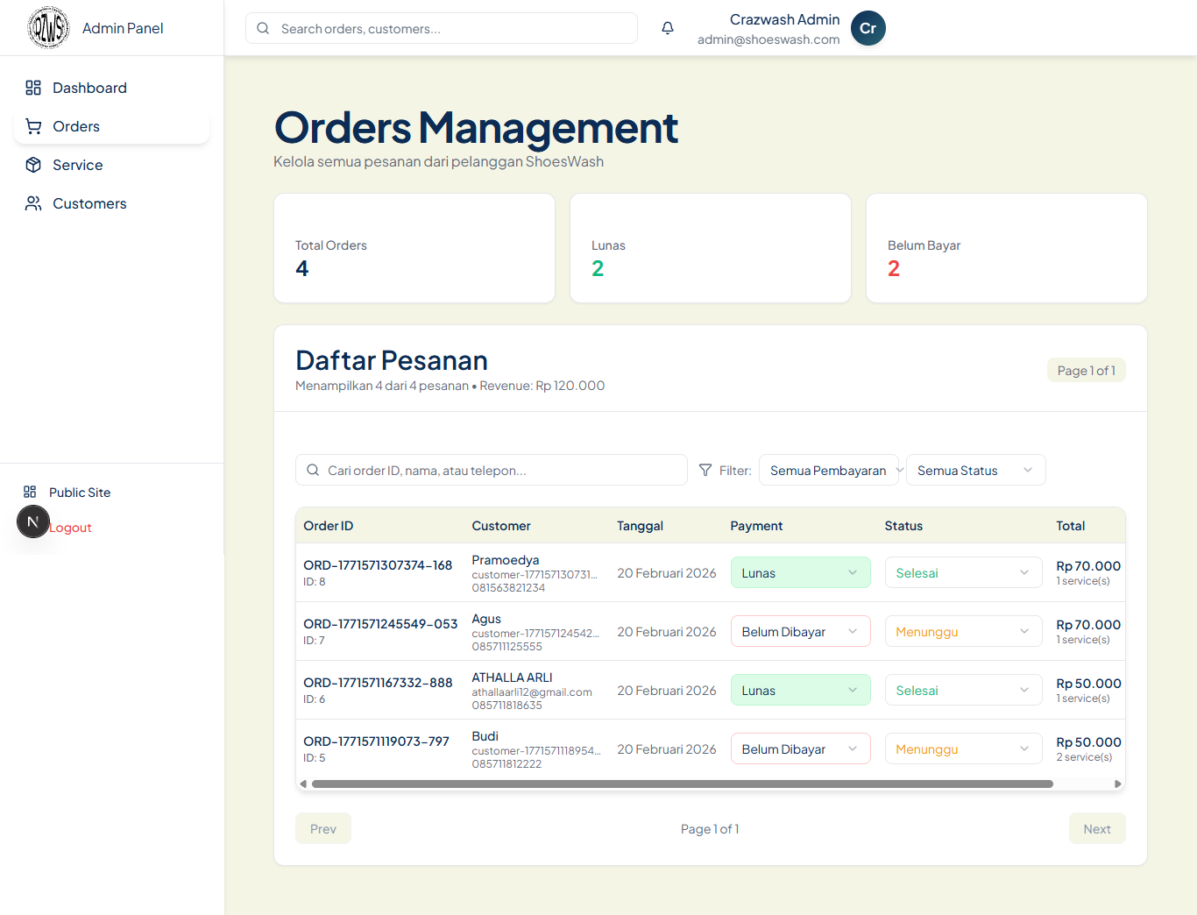Focus the Cari order ID search field
The height and width of the screenshot is (915, 1197).
[x=492, y=470]
